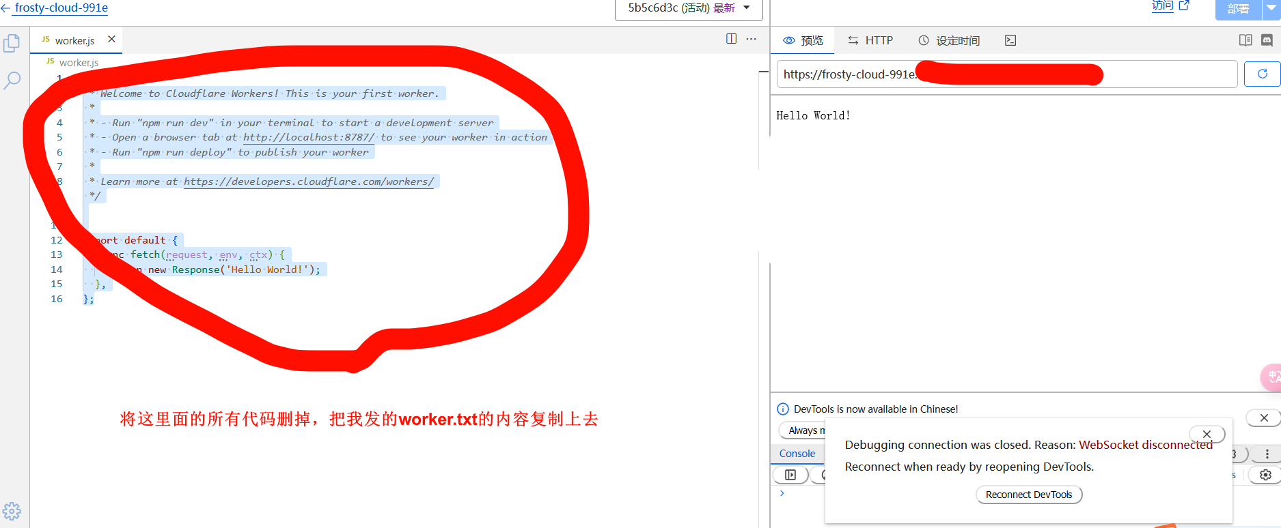Expand the deploy button dropdown arrow

(x=1271, y=9)
